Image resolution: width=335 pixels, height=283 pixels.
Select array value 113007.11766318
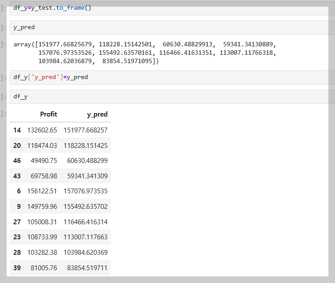click(246, 53)
